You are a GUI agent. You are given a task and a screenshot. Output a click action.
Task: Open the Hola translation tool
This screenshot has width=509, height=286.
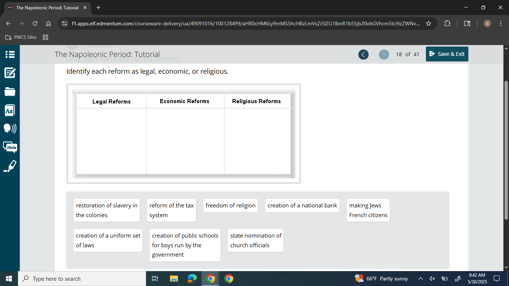pos(10,147)
